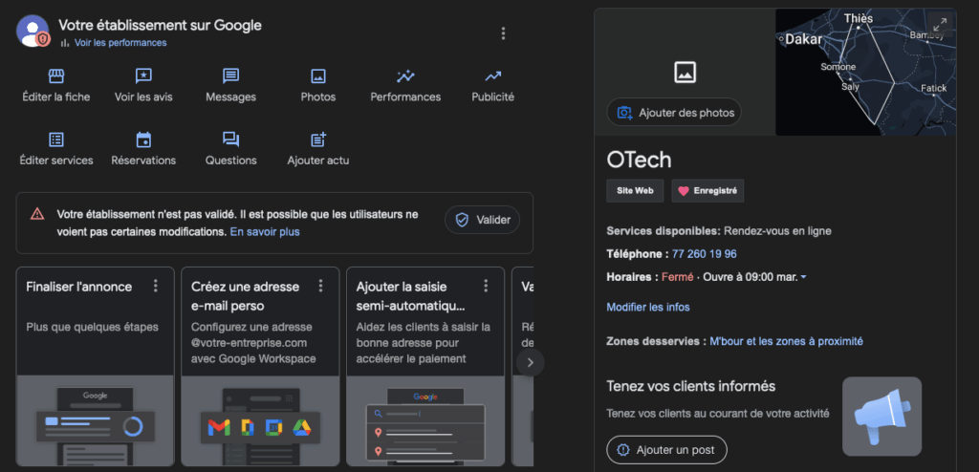Open the Réservations calendar icon
Image resolution: width=979 pixels, height=472 pixels.
tap(143, 139)
